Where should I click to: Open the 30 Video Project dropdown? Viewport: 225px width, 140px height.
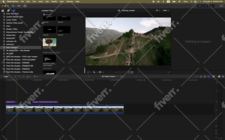110,76
